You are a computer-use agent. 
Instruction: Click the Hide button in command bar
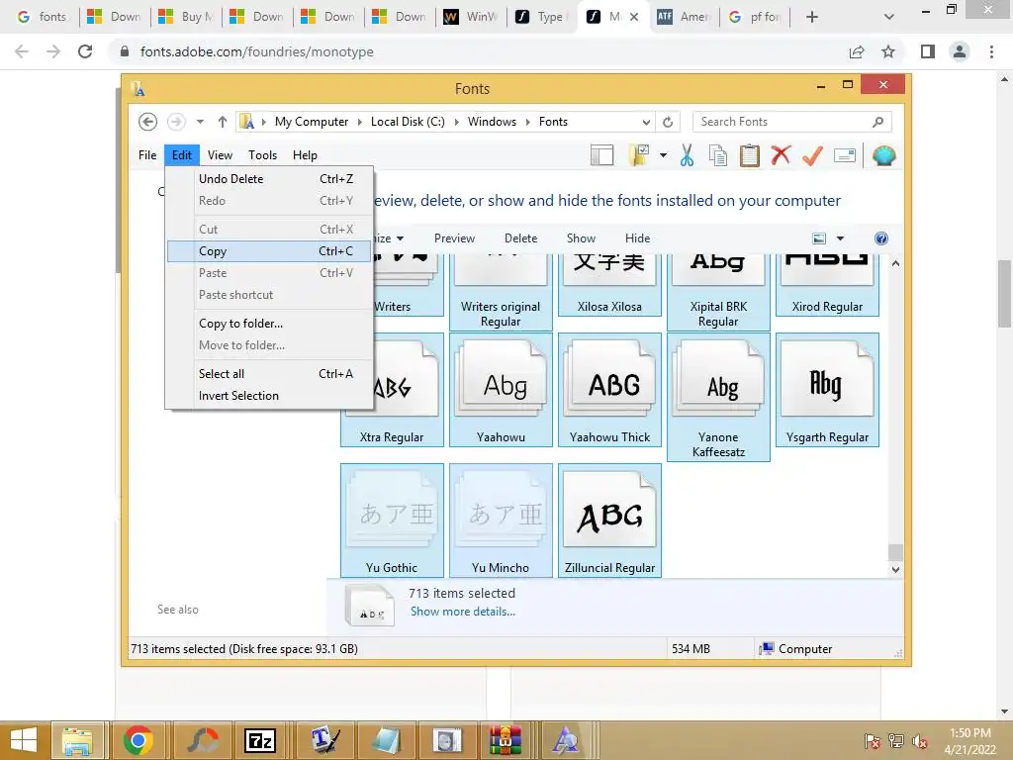(x=638, y=238)
